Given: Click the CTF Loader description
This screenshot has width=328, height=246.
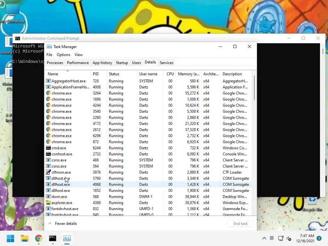Looking at the screenshot, I should tap(232, 172).
